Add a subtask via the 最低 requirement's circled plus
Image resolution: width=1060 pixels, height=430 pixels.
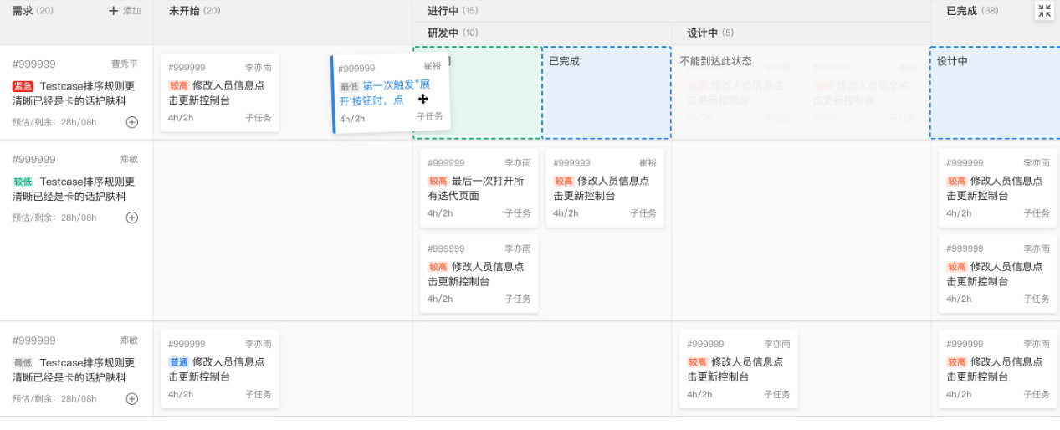(132, 398)
